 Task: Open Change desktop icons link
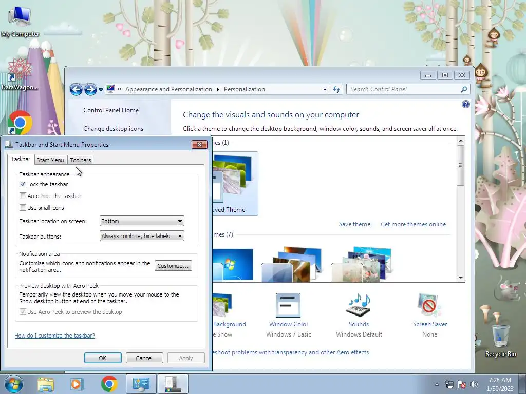113,129
